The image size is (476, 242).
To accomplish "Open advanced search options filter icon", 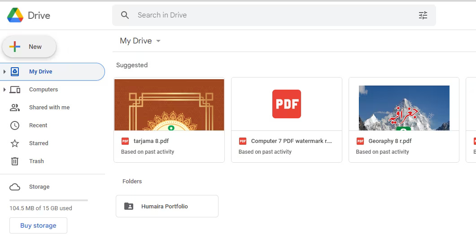I will [x=423, y=15].
